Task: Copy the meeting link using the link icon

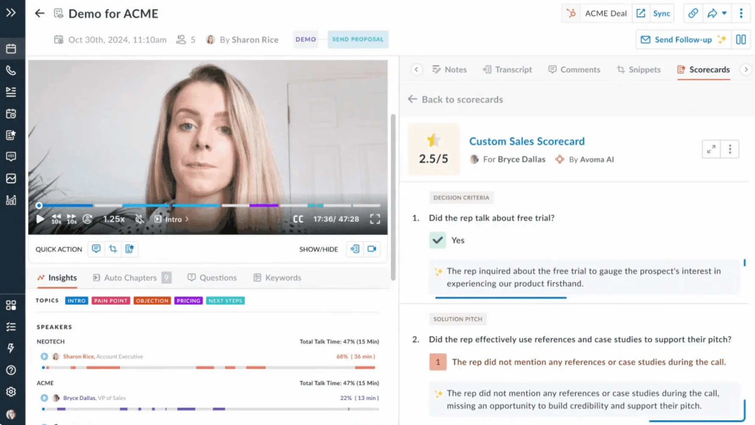Action: [693, 13]
